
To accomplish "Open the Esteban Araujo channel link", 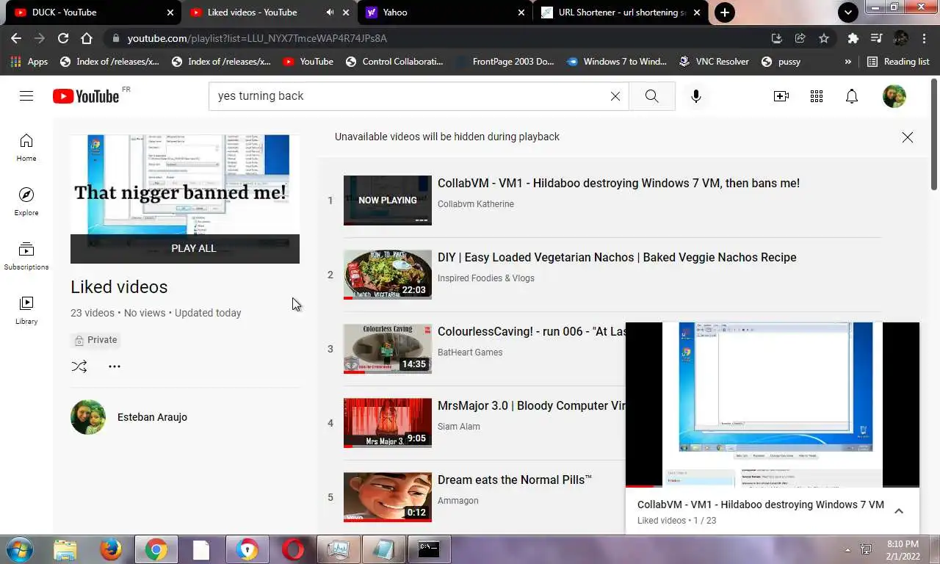I will pos(152,417).
